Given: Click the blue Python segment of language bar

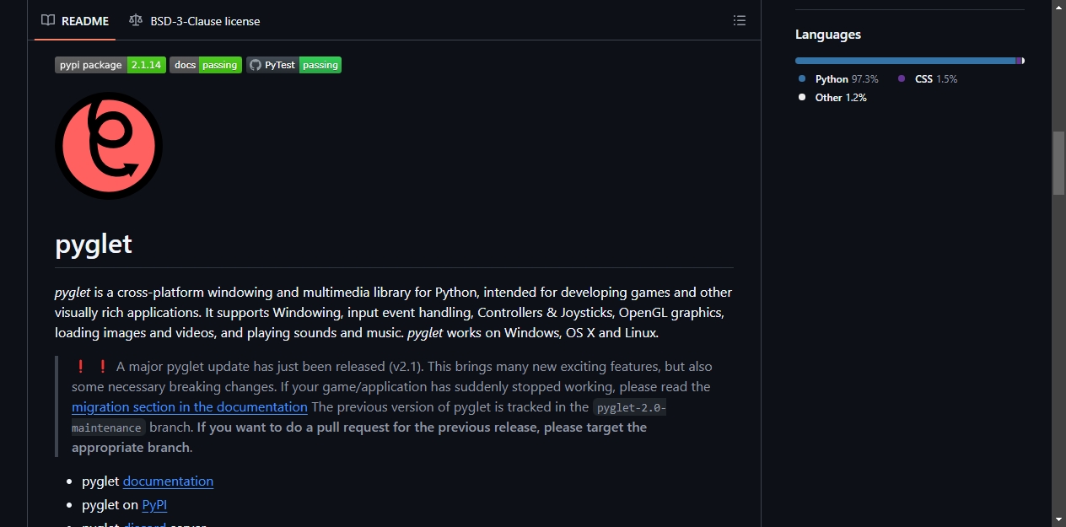Looking at the screenshot, I should coord(905,61).
